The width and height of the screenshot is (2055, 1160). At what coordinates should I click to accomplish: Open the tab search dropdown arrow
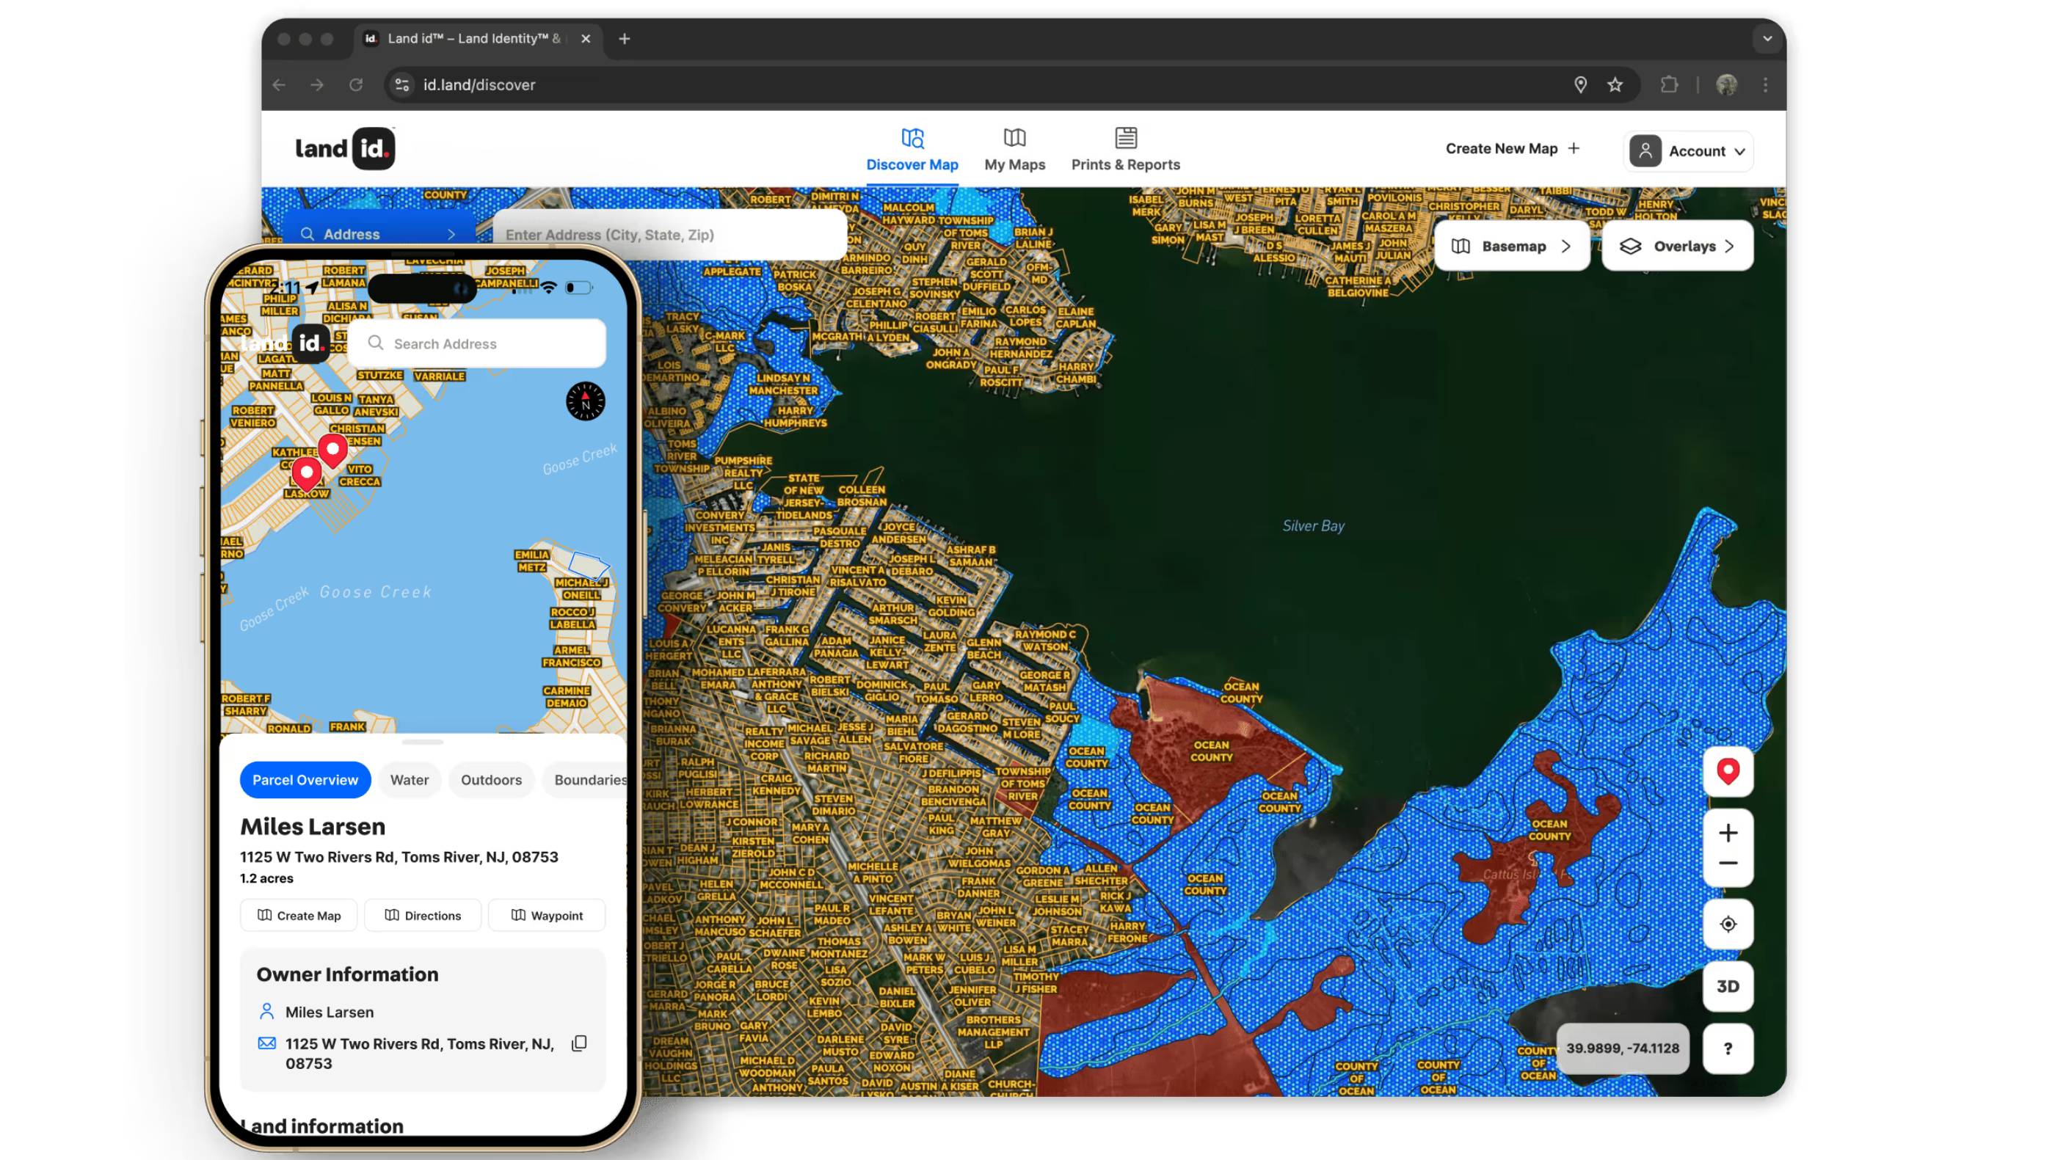[1767, 38]
